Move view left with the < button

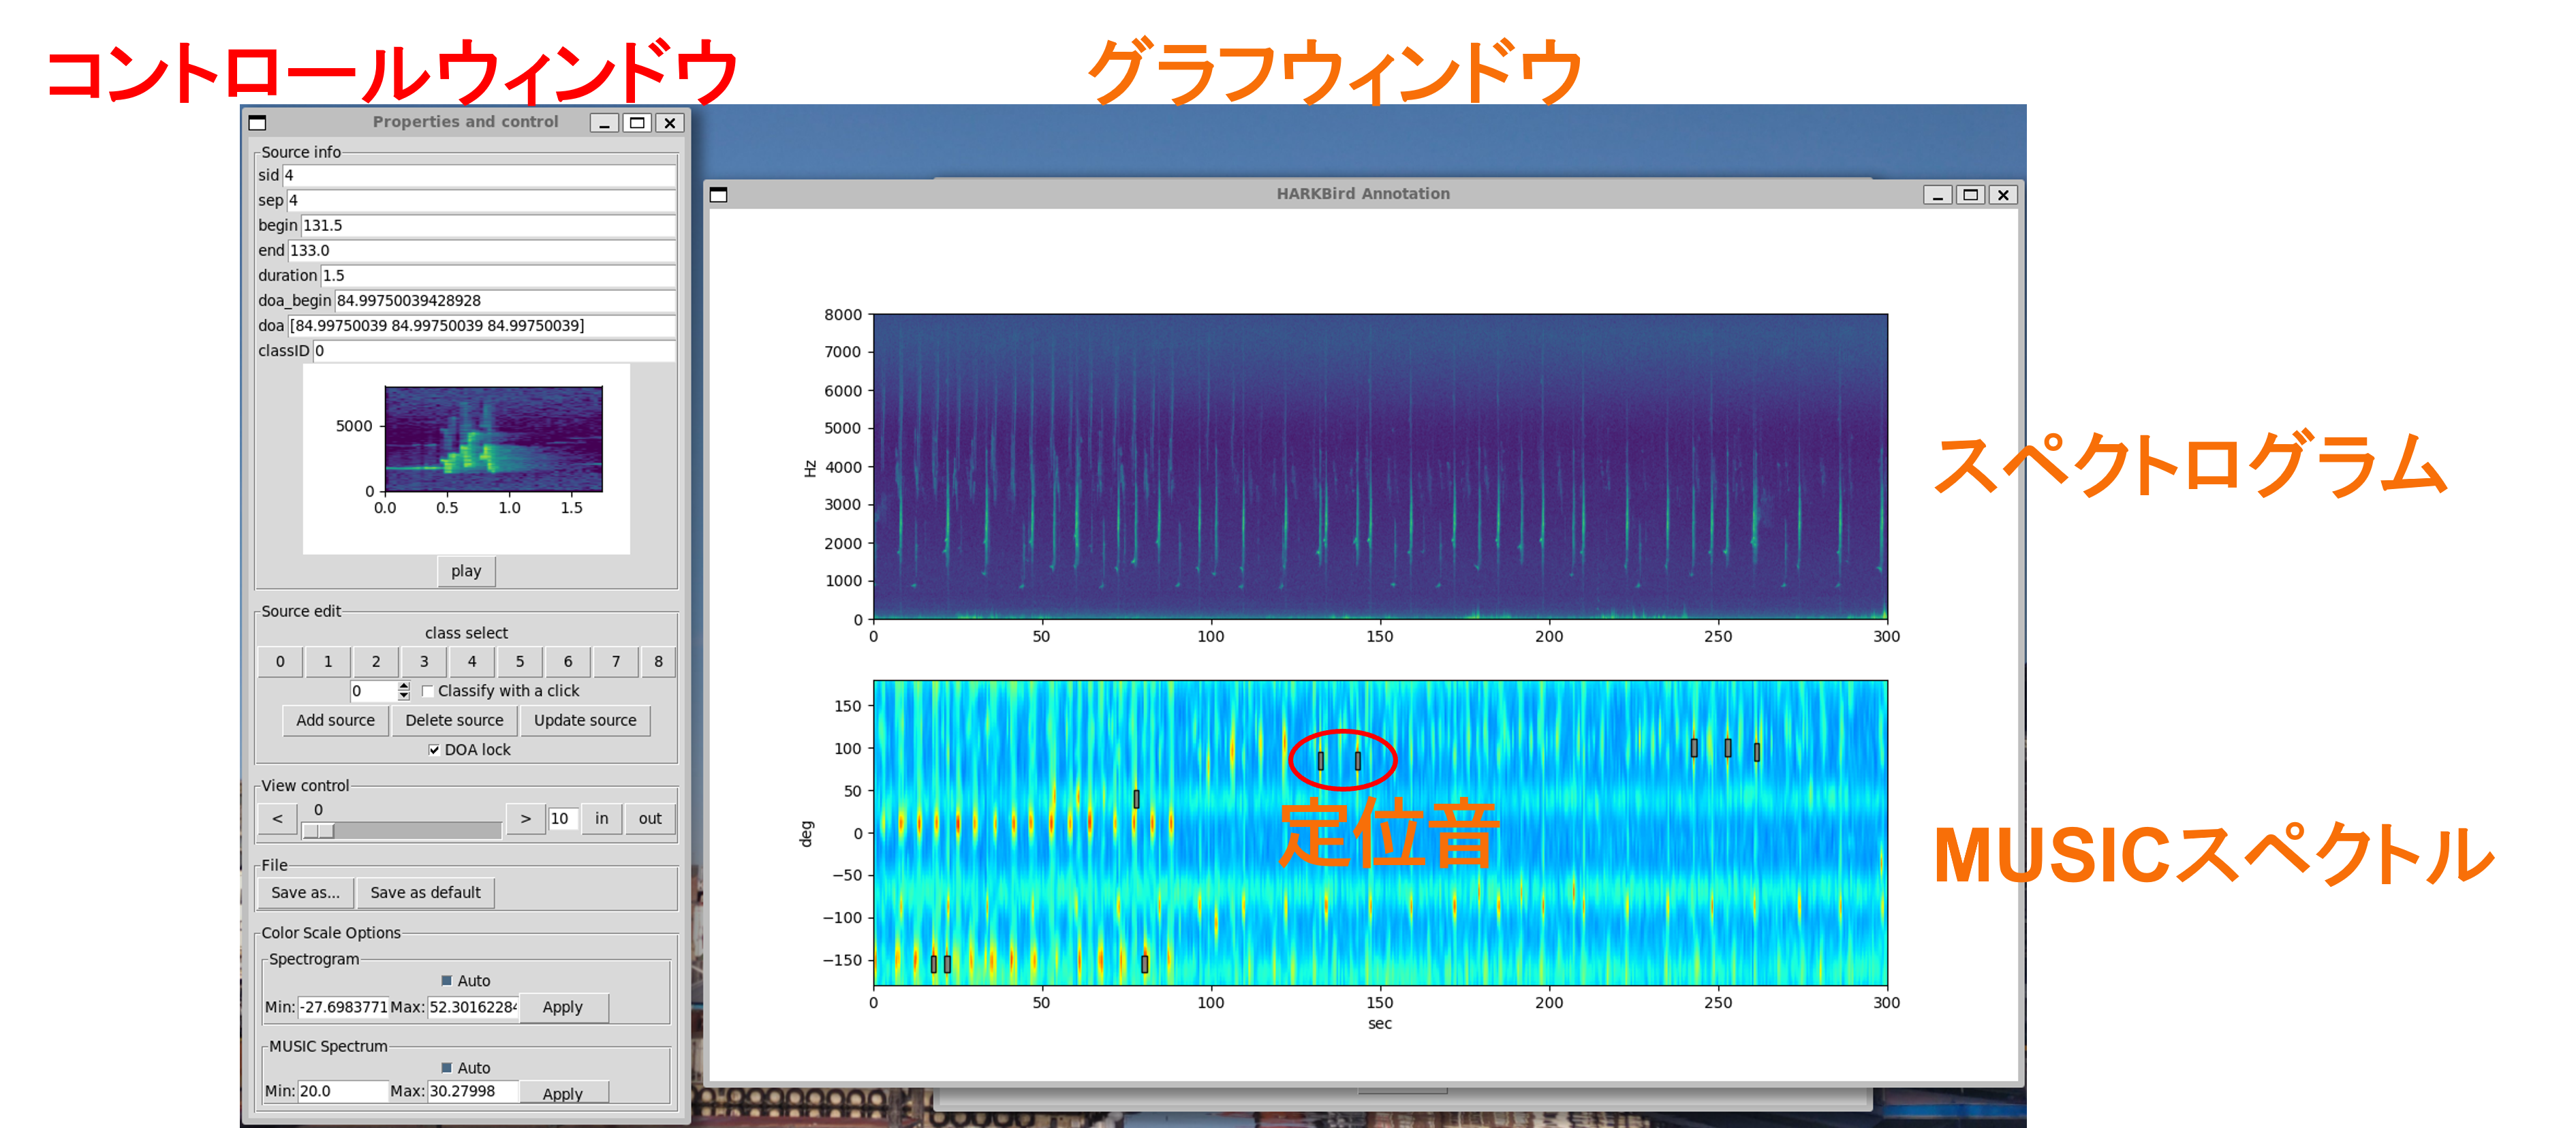[277, 819]
